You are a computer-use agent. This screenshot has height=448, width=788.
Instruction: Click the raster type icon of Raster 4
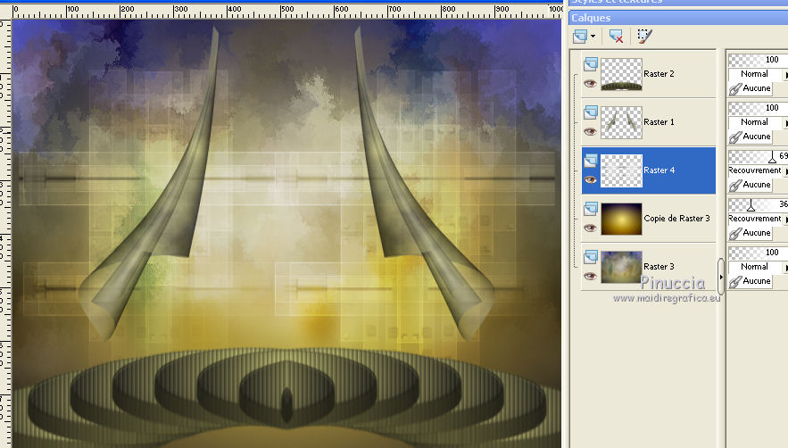click(591, 161)
